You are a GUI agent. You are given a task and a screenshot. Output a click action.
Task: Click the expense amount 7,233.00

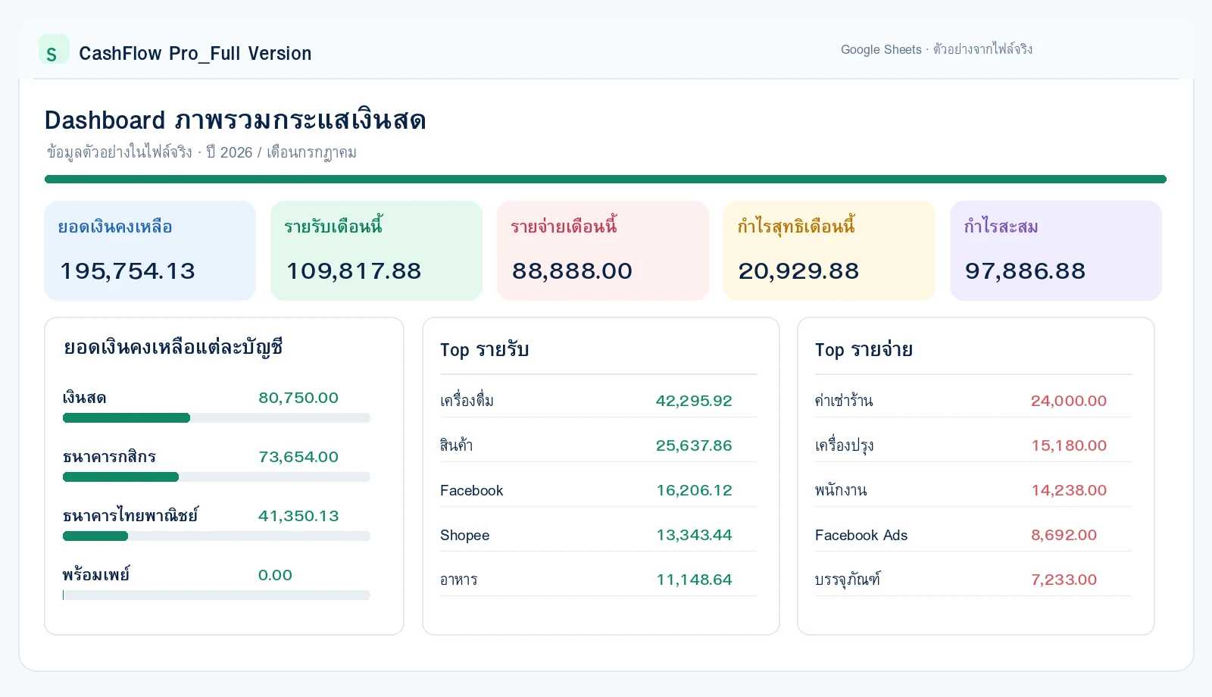1064,580
